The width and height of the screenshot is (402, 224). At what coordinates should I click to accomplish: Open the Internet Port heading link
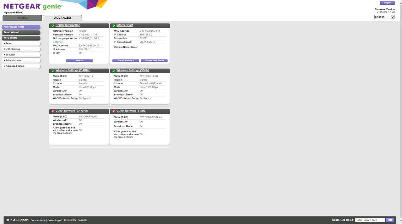[x=125, y=25]
